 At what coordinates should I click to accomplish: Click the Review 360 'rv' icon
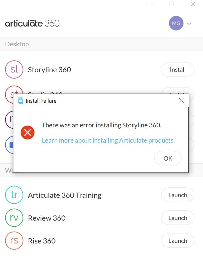point(14,218)
